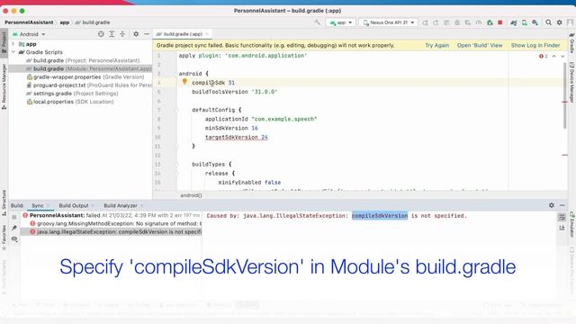Screen dimensions: 576x324
Task: Click Expand All icon in Project panel
Action: (112, 34)
